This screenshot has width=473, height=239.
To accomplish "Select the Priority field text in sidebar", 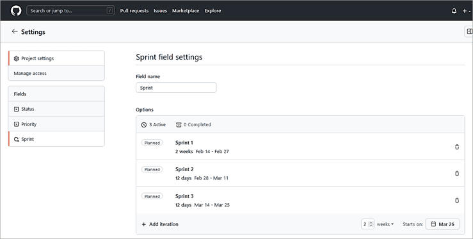I will [x=29, y=124].
